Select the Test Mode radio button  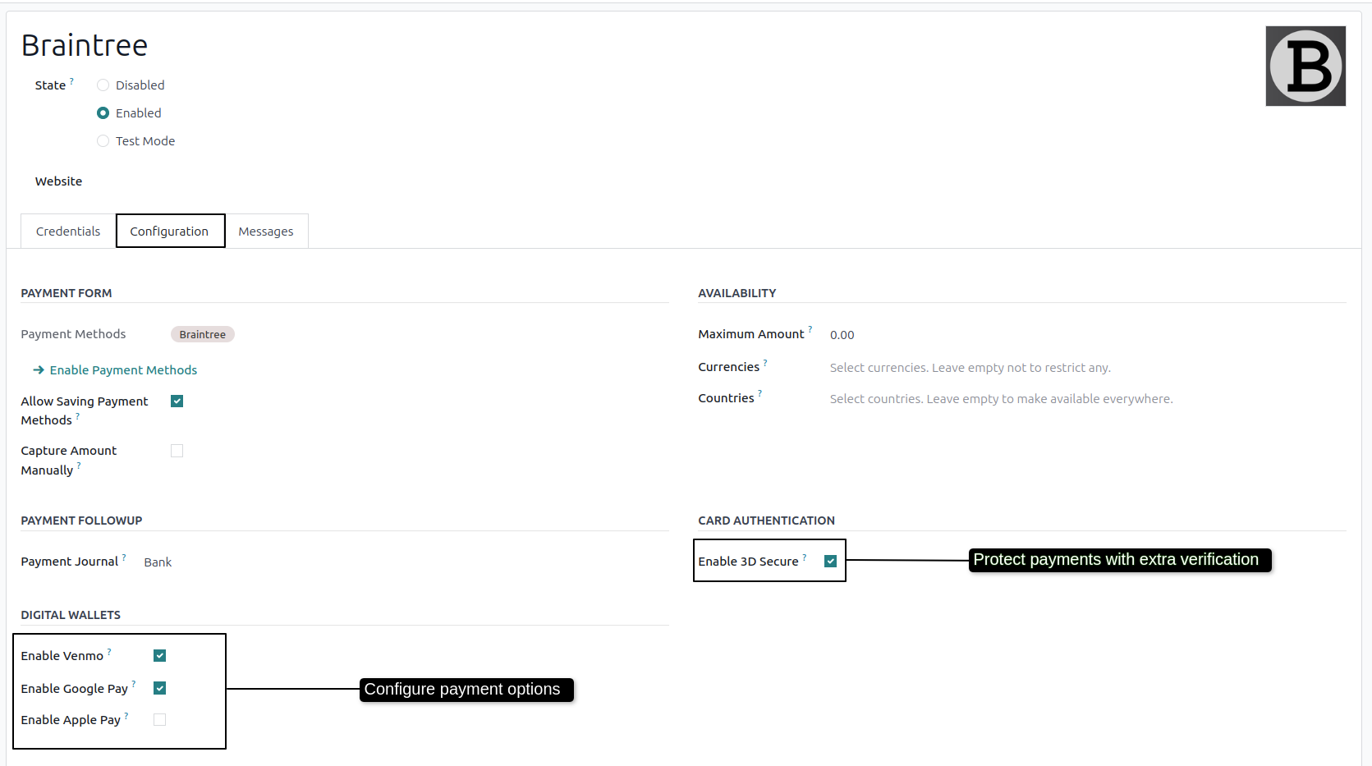[x=103, y=141]
